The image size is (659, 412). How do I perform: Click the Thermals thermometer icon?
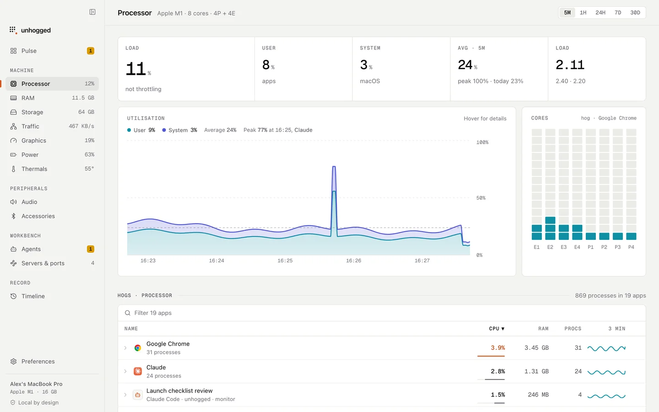(13, 169)
